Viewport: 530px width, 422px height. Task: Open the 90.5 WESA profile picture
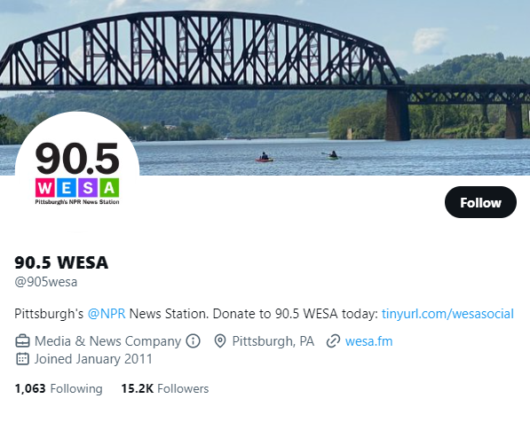[x=77, y=174]
